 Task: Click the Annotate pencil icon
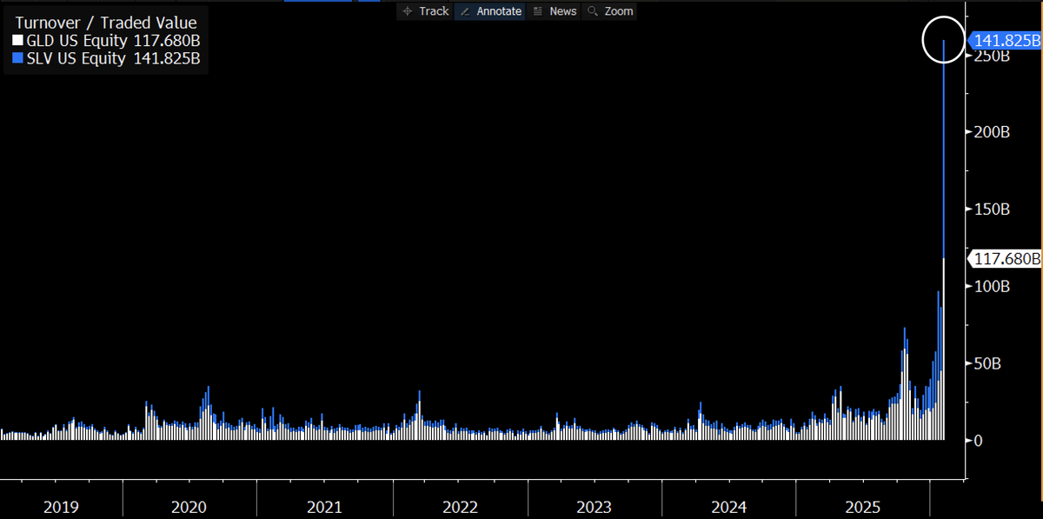click(465, 11)
